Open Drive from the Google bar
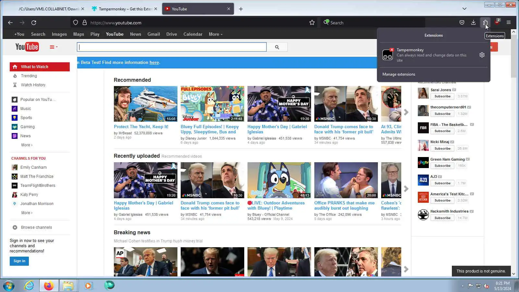 pos(172,34)
